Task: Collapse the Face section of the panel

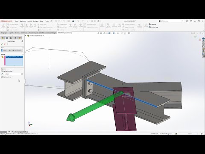Action: pos(23,48)
